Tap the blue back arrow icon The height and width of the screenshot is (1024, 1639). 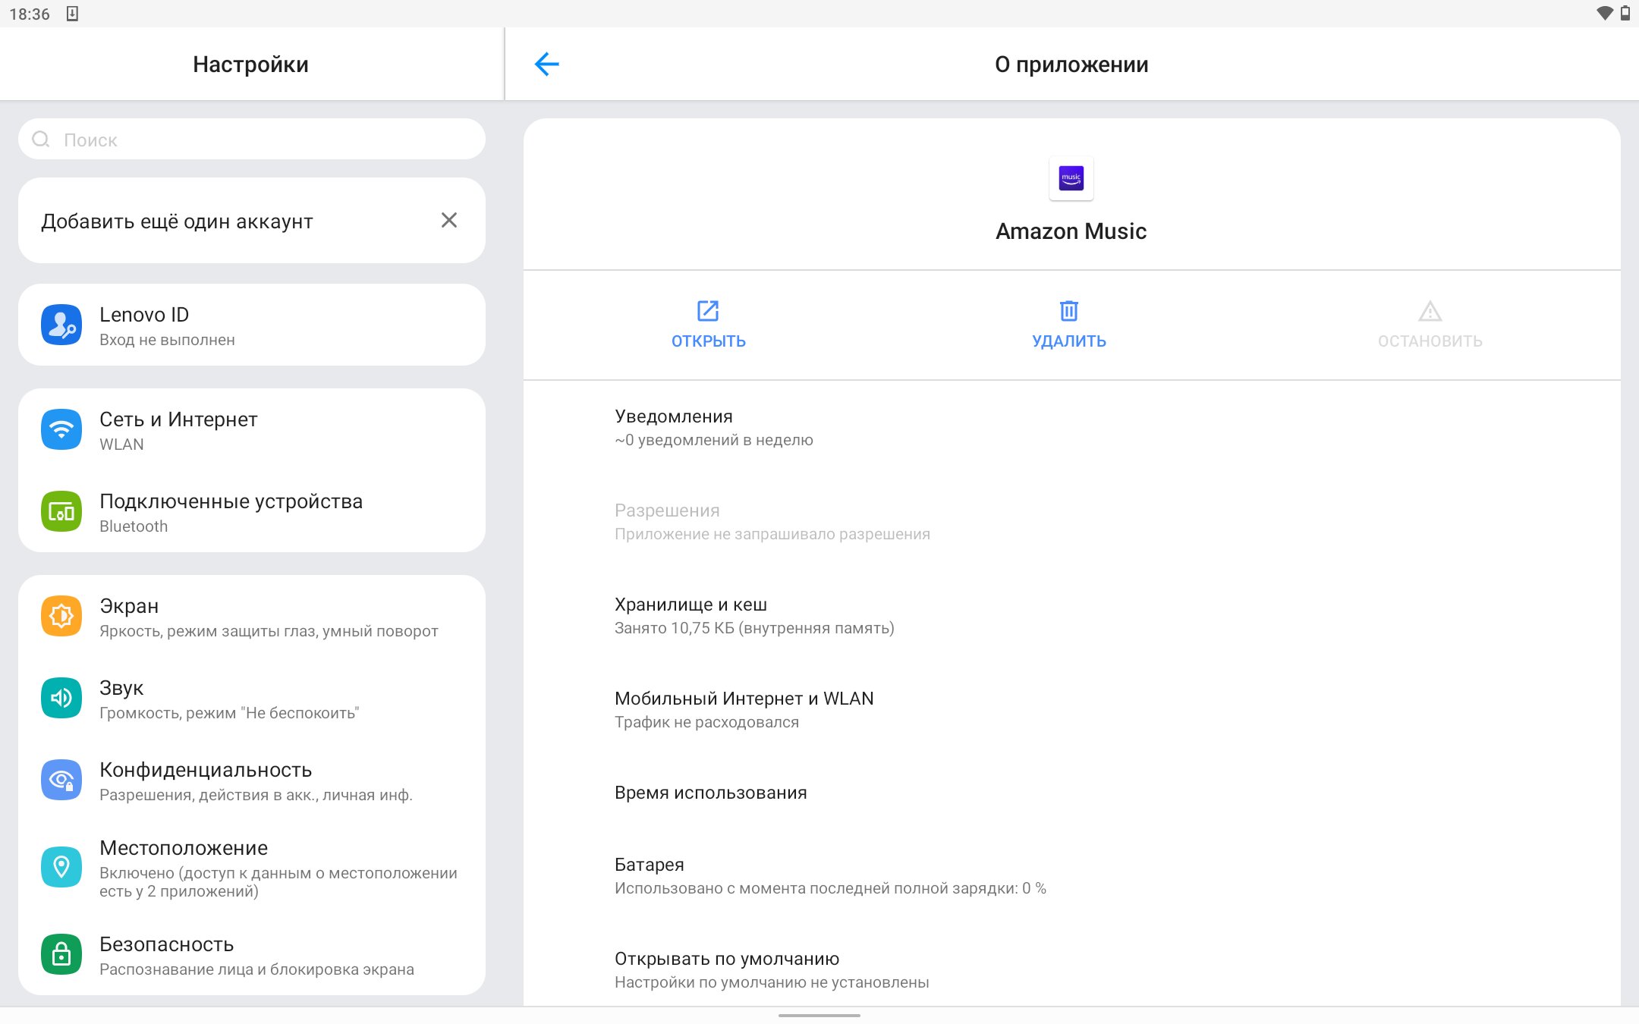[546, 64]
